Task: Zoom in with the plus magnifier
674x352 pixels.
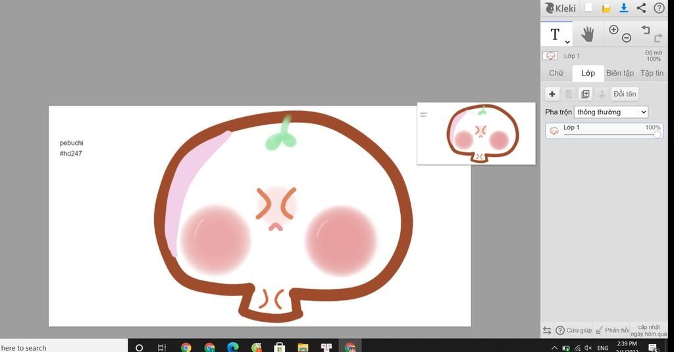Action: (614, 30)
